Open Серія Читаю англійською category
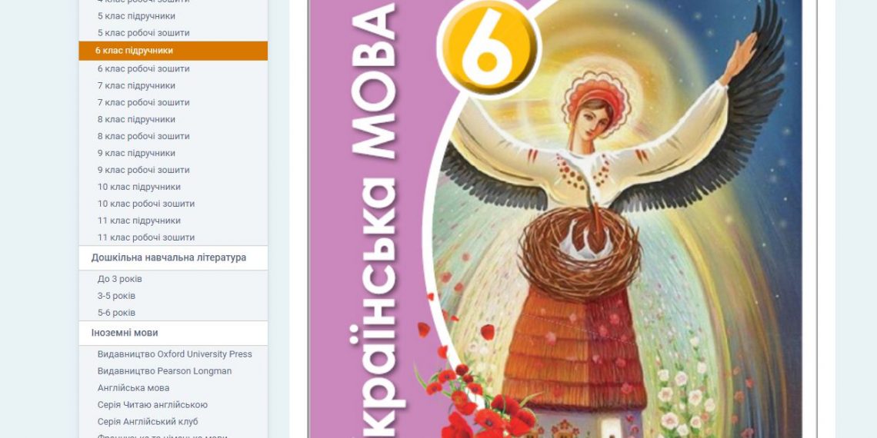The image size is (877, 438). (x=152, y=404)
